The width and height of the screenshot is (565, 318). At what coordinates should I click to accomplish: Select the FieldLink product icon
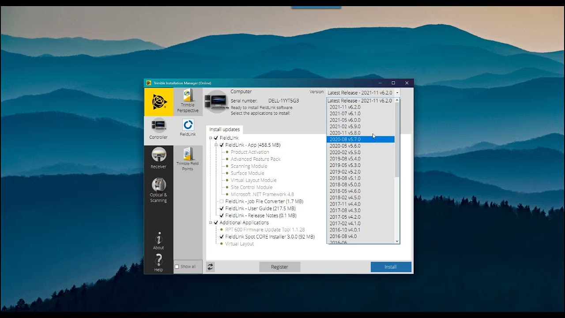(x=188, y=125)
